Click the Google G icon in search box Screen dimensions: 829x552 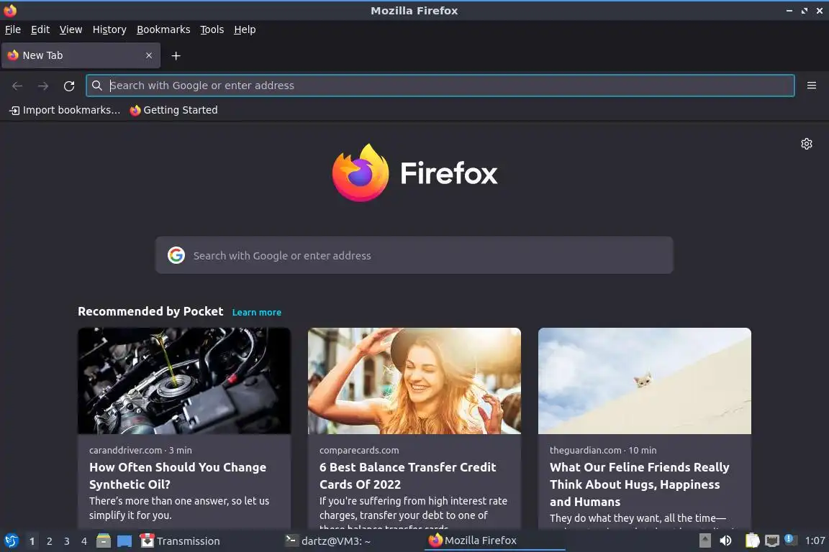coord(176,255)
